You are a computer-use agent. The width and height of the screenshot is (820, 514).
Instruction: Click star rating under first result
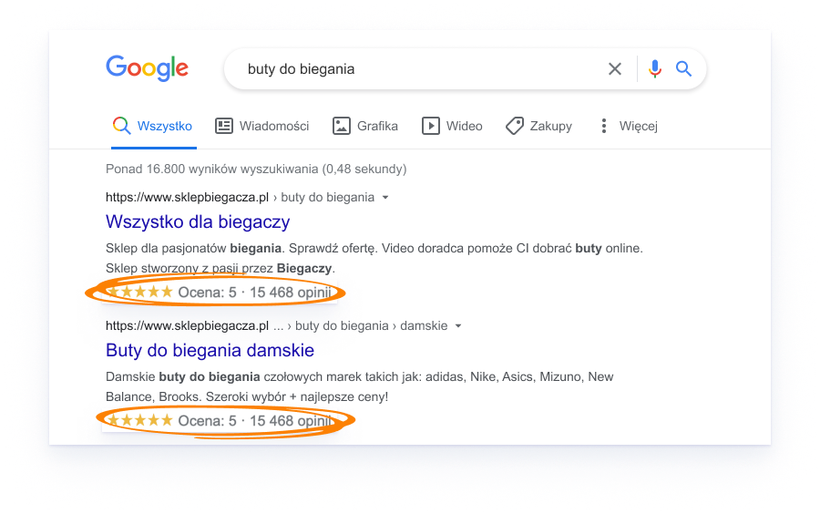click(139, 292)
